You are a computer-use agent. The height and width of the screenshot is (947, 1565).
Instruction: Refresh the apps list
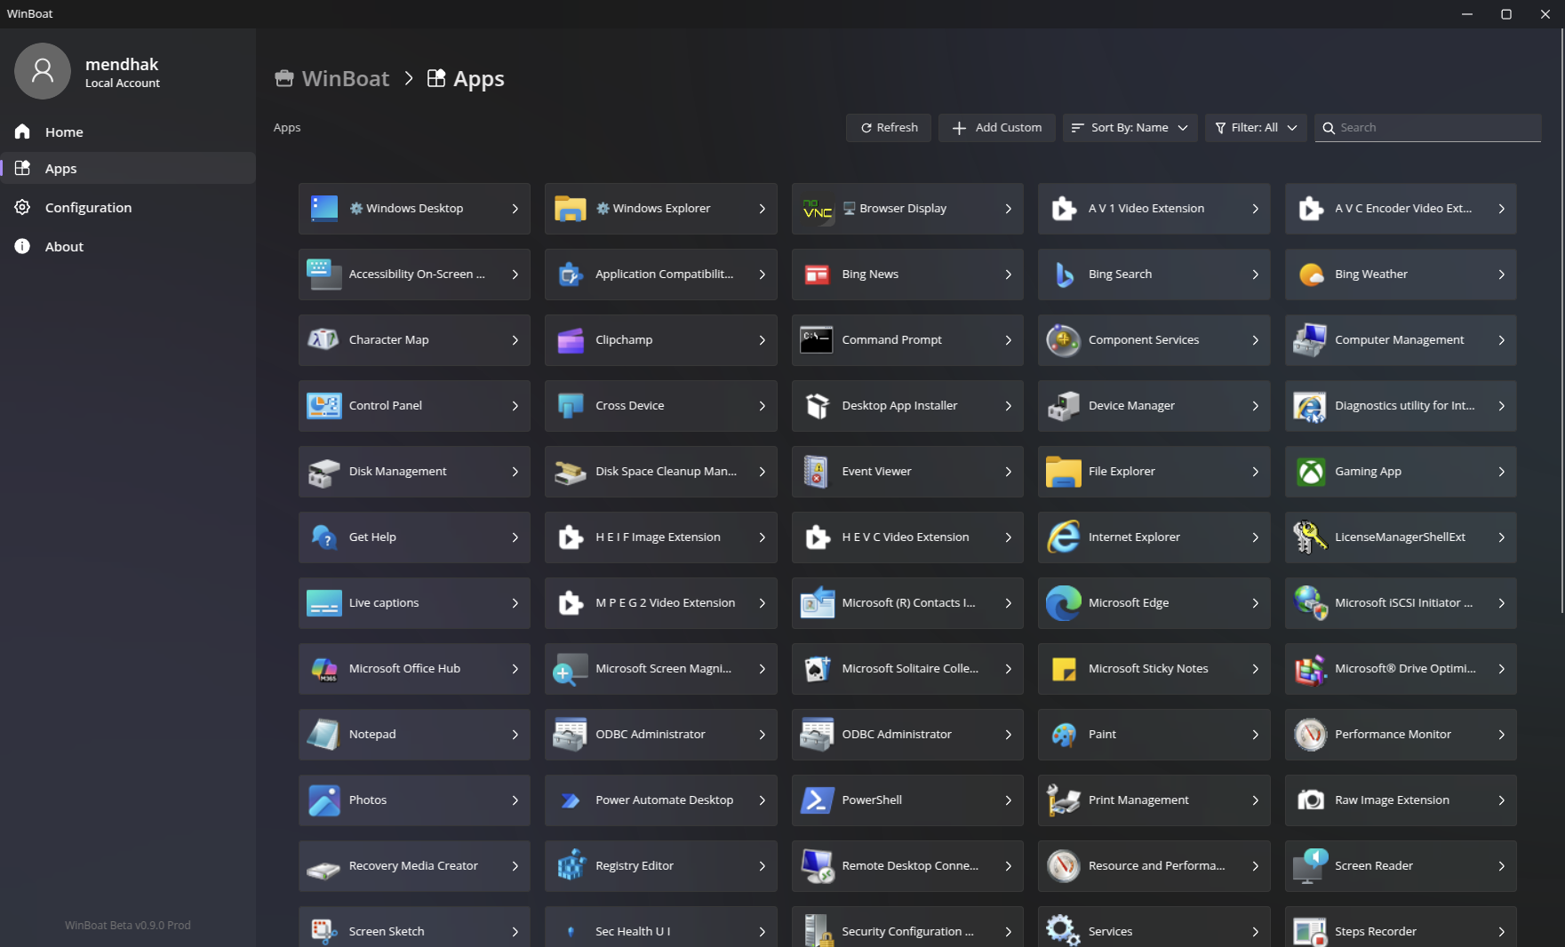[x=888, y=128]
